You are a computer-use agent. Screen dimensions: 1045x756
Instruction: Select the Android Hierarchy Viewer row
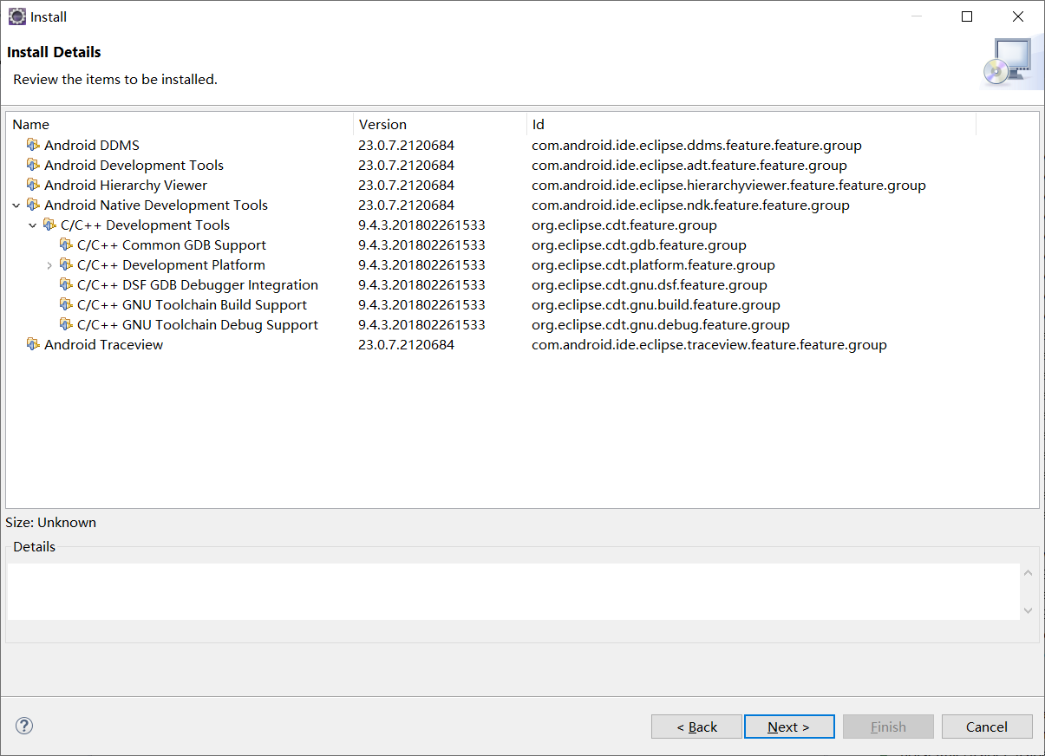click(522, 185)
